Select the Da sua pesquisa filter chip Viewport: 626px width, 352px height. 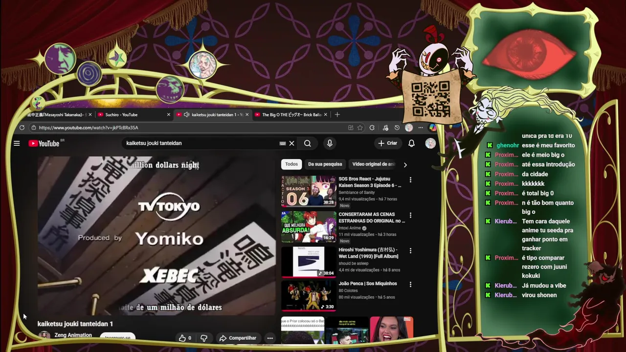[325, 164]
